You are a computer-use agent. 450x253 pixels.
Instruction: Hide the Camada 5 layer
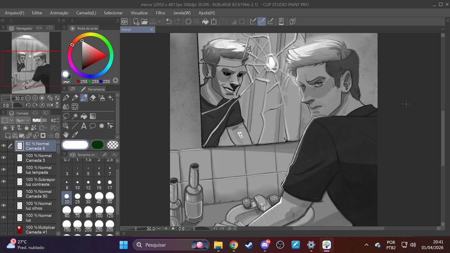[x=4, y=158]
